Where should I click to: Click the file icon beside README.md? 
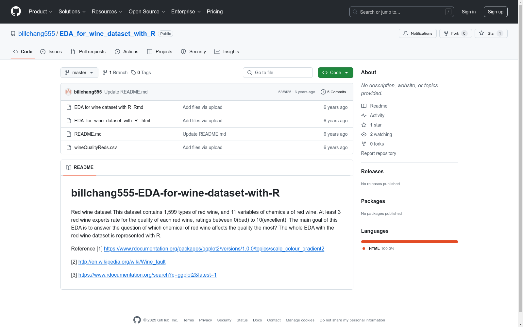pyautogui.click(x=69, y=134)
